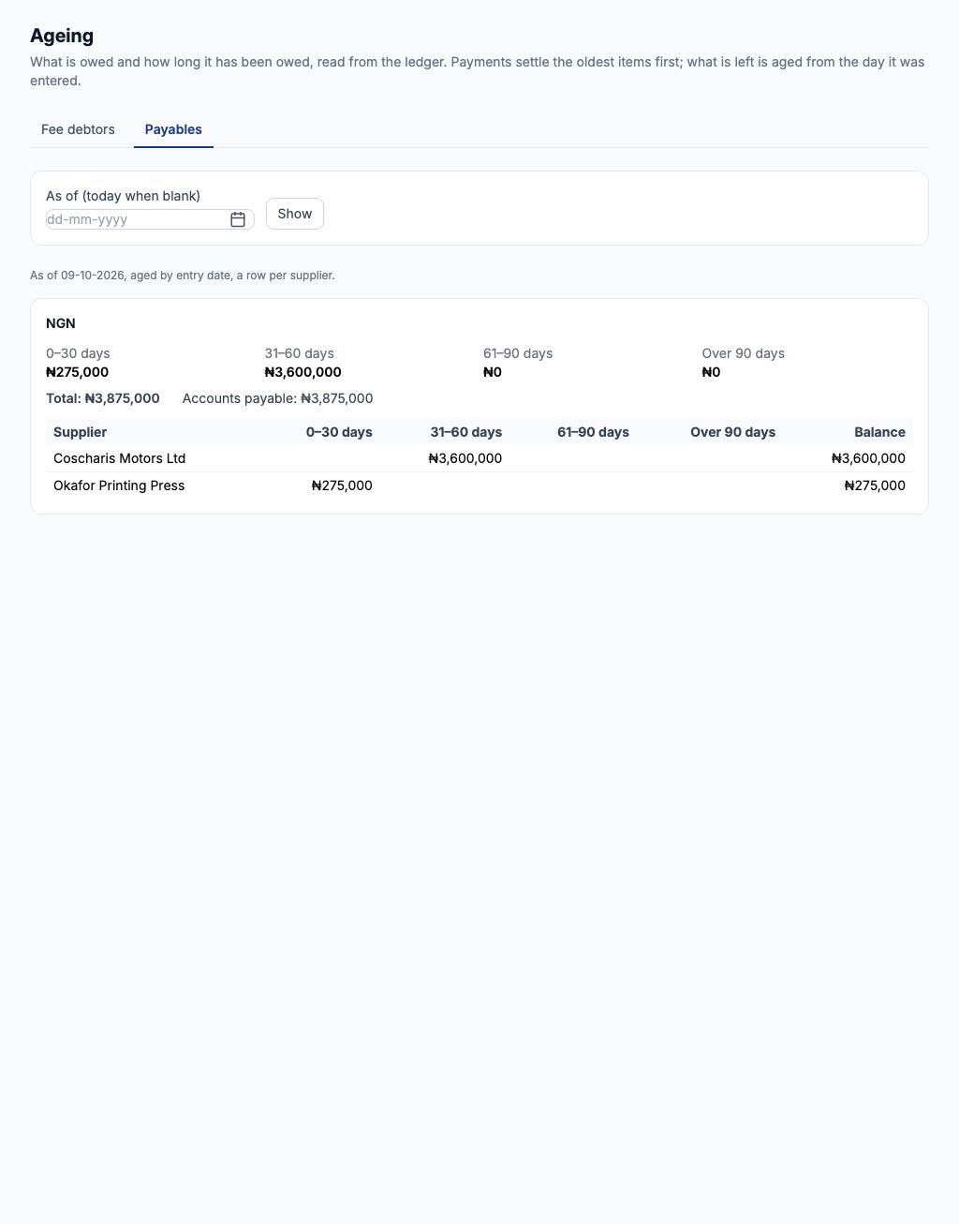Click the Show button
The image size is (959, 1224).
pos(295,214)
